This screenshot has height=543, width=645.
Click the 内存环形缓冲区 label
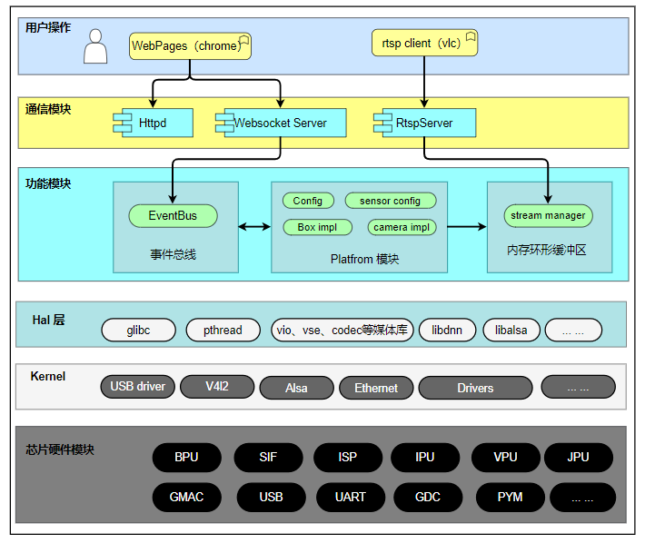tap(547, 250)
